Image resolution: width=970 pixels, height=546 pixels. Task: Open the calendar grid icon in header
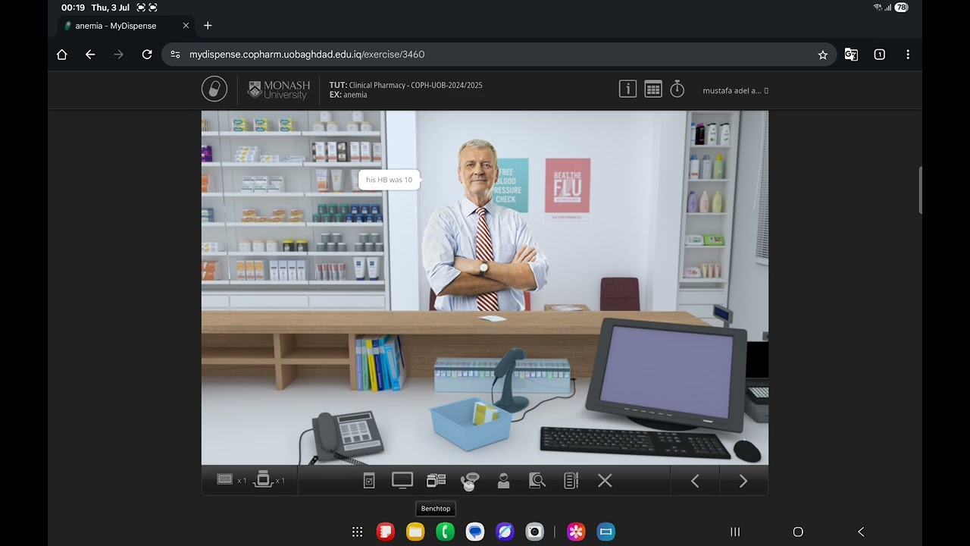653,89
